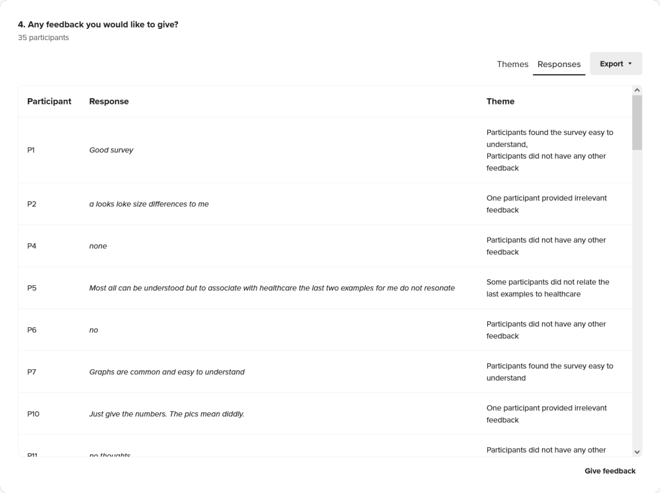Click the P4 response "none"
660x493 pixels.
click(x=98, y=246)
